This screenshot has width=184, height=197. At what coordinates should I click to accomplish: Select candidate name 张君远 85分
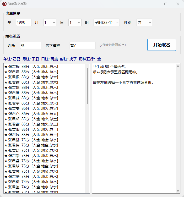pyautogui.click(x=45, y=135)
